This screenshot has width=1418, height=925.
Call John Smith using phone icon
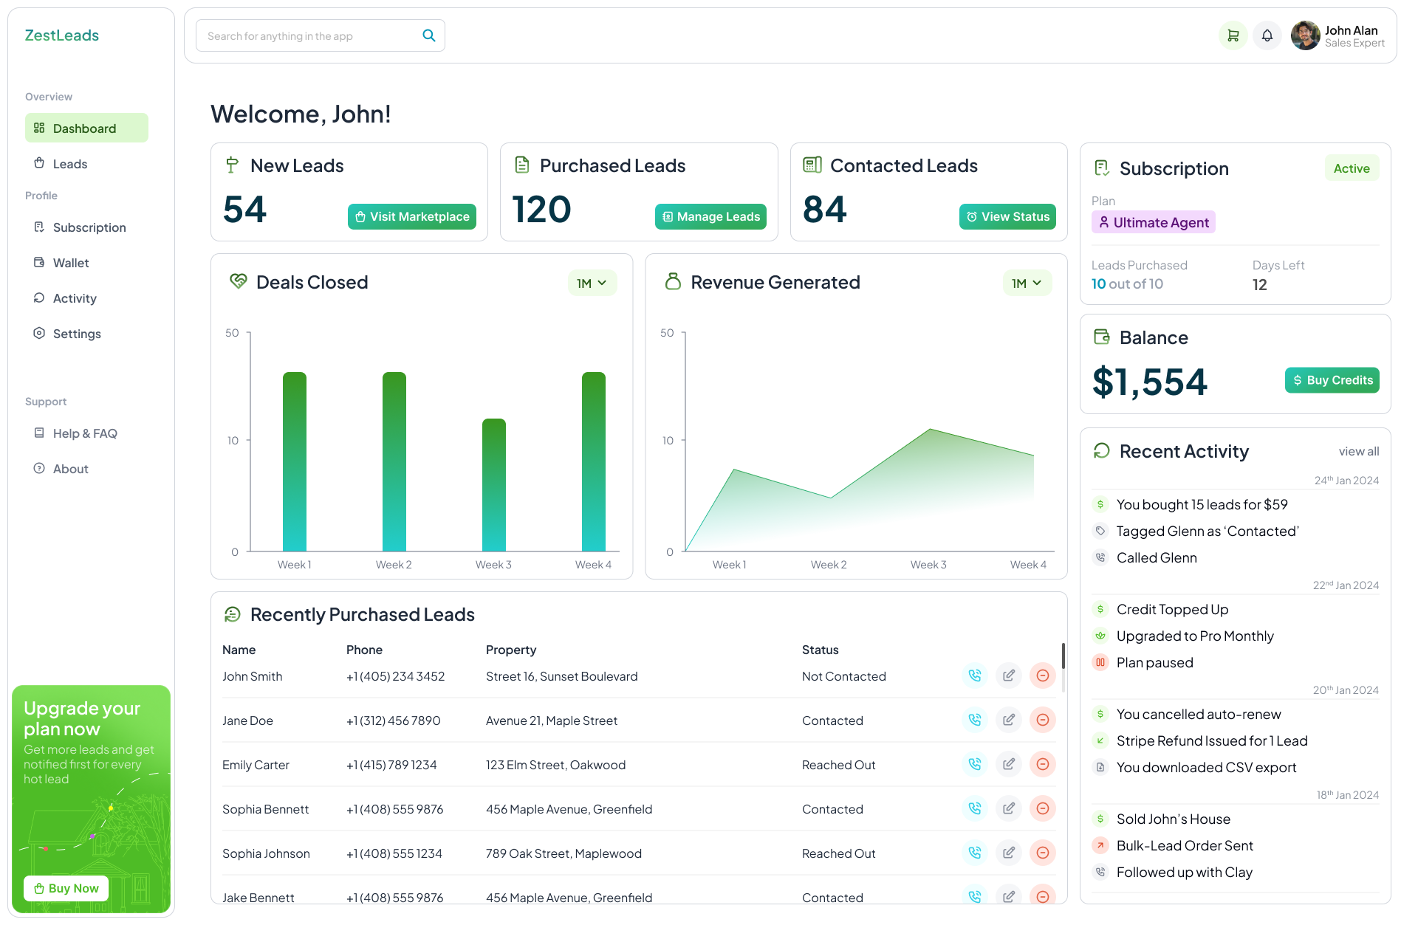click(975, 675)
